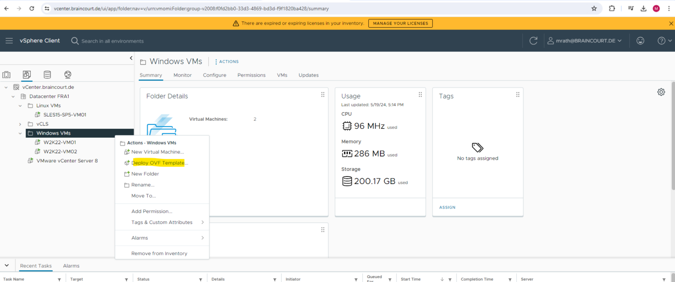Open the feedback smiley icon

coord(640,40)
